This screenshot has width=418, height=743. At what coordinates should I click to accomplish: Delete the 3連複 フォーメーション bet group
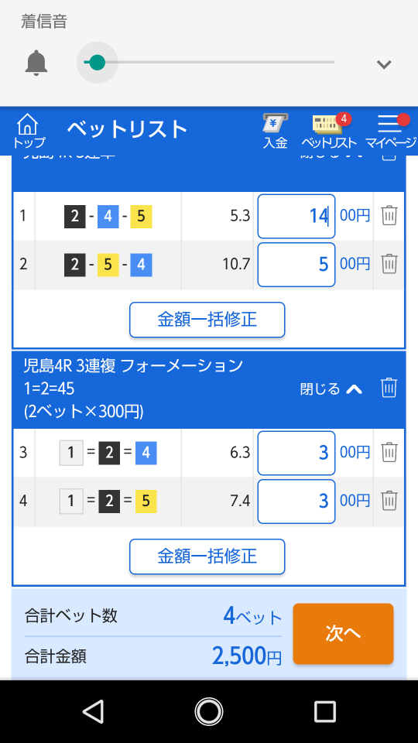389,388
